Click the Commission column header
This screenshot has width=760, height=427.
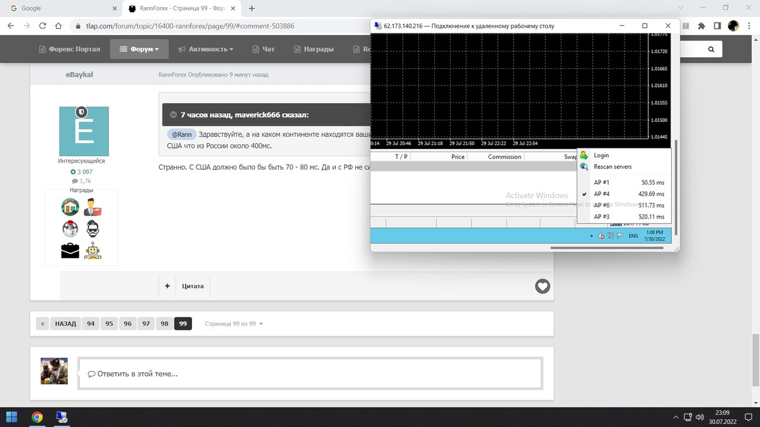point(504,157)
